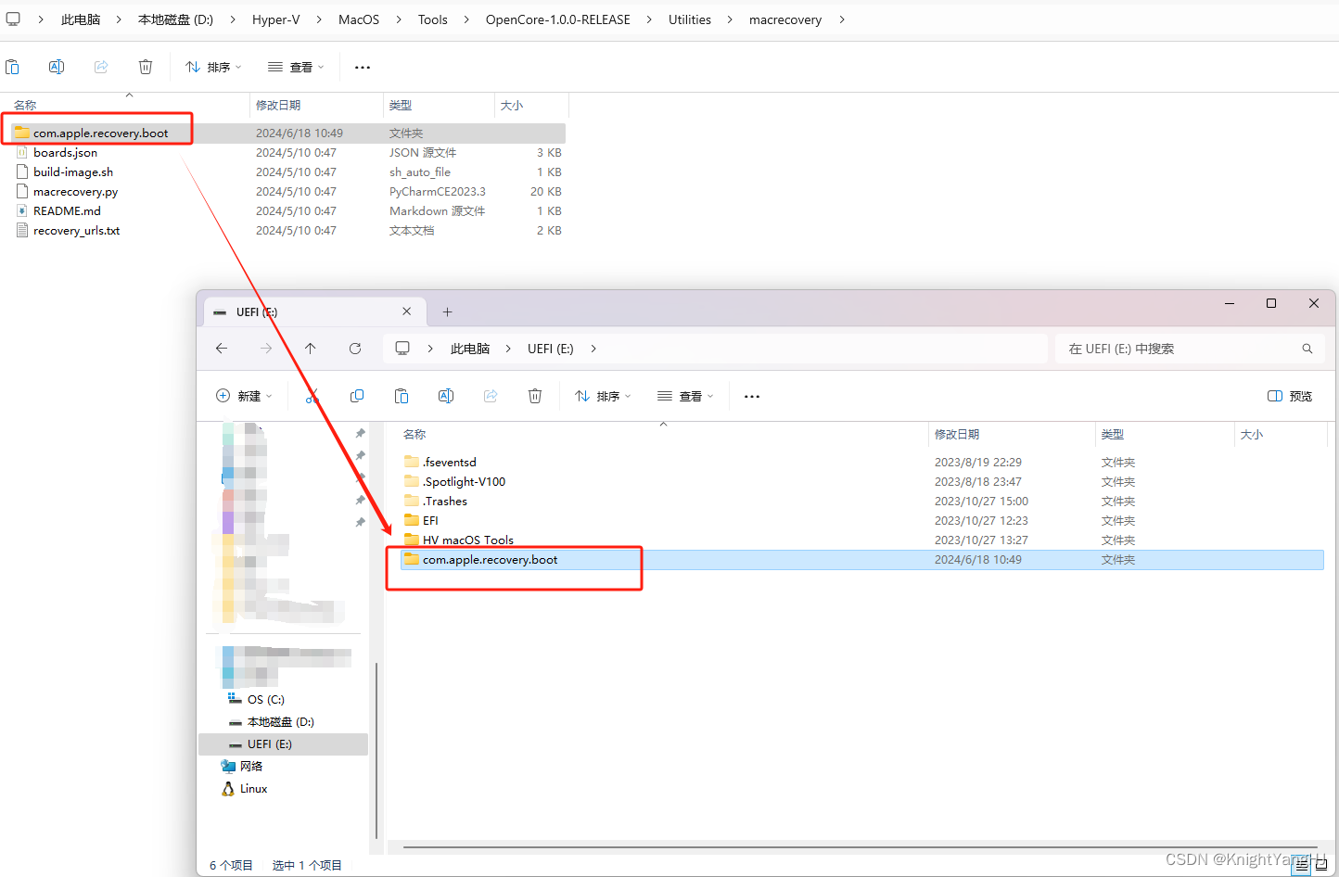
Task: Navigate to Hyper-V via the breadcrumb
Action: (x=275, y=19)
